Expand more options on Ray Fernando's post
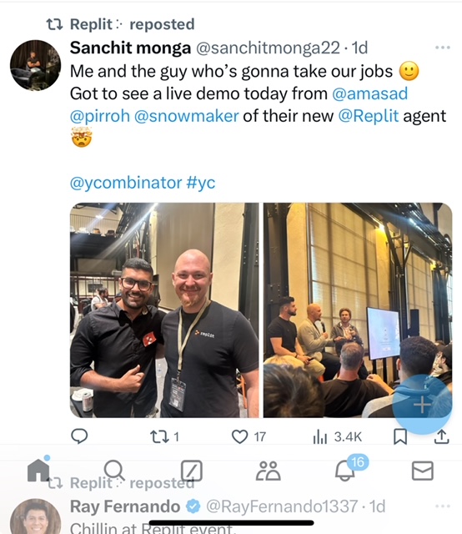The height and width of the screenshot is (534, 462). pos(443,506)
